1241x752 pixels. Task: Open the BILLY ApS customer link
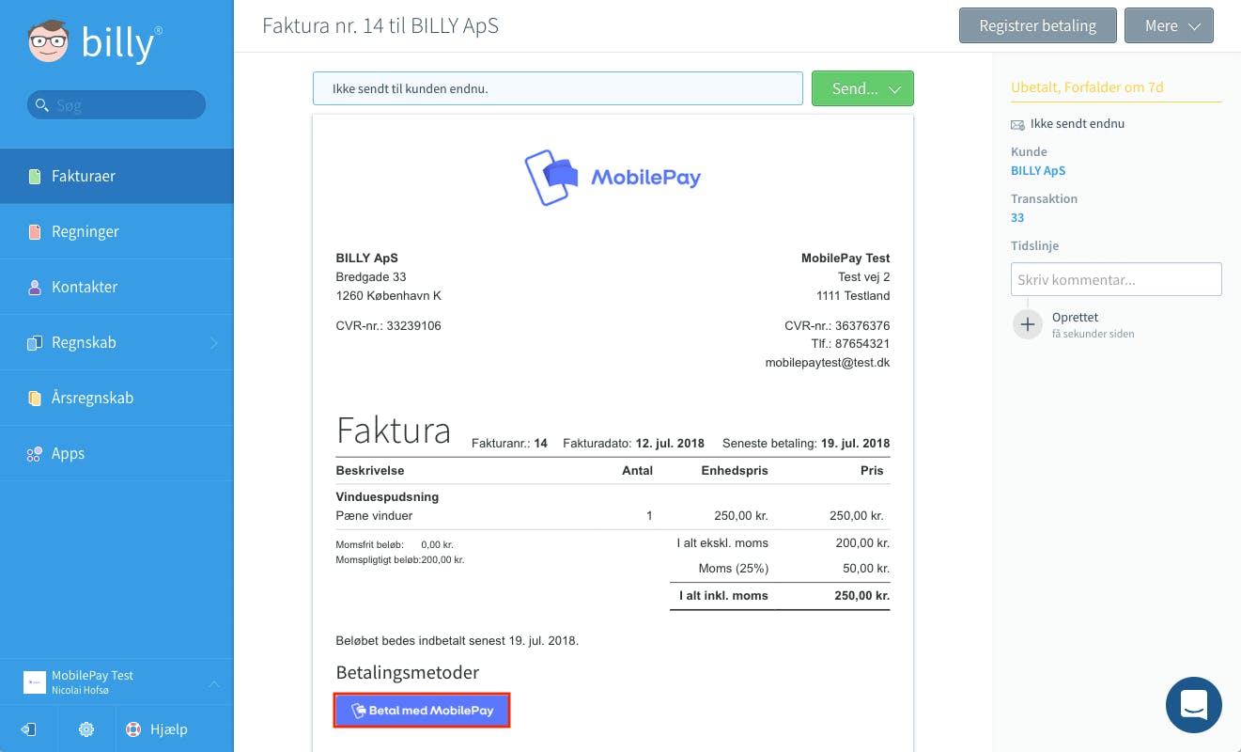[1038, 171]
